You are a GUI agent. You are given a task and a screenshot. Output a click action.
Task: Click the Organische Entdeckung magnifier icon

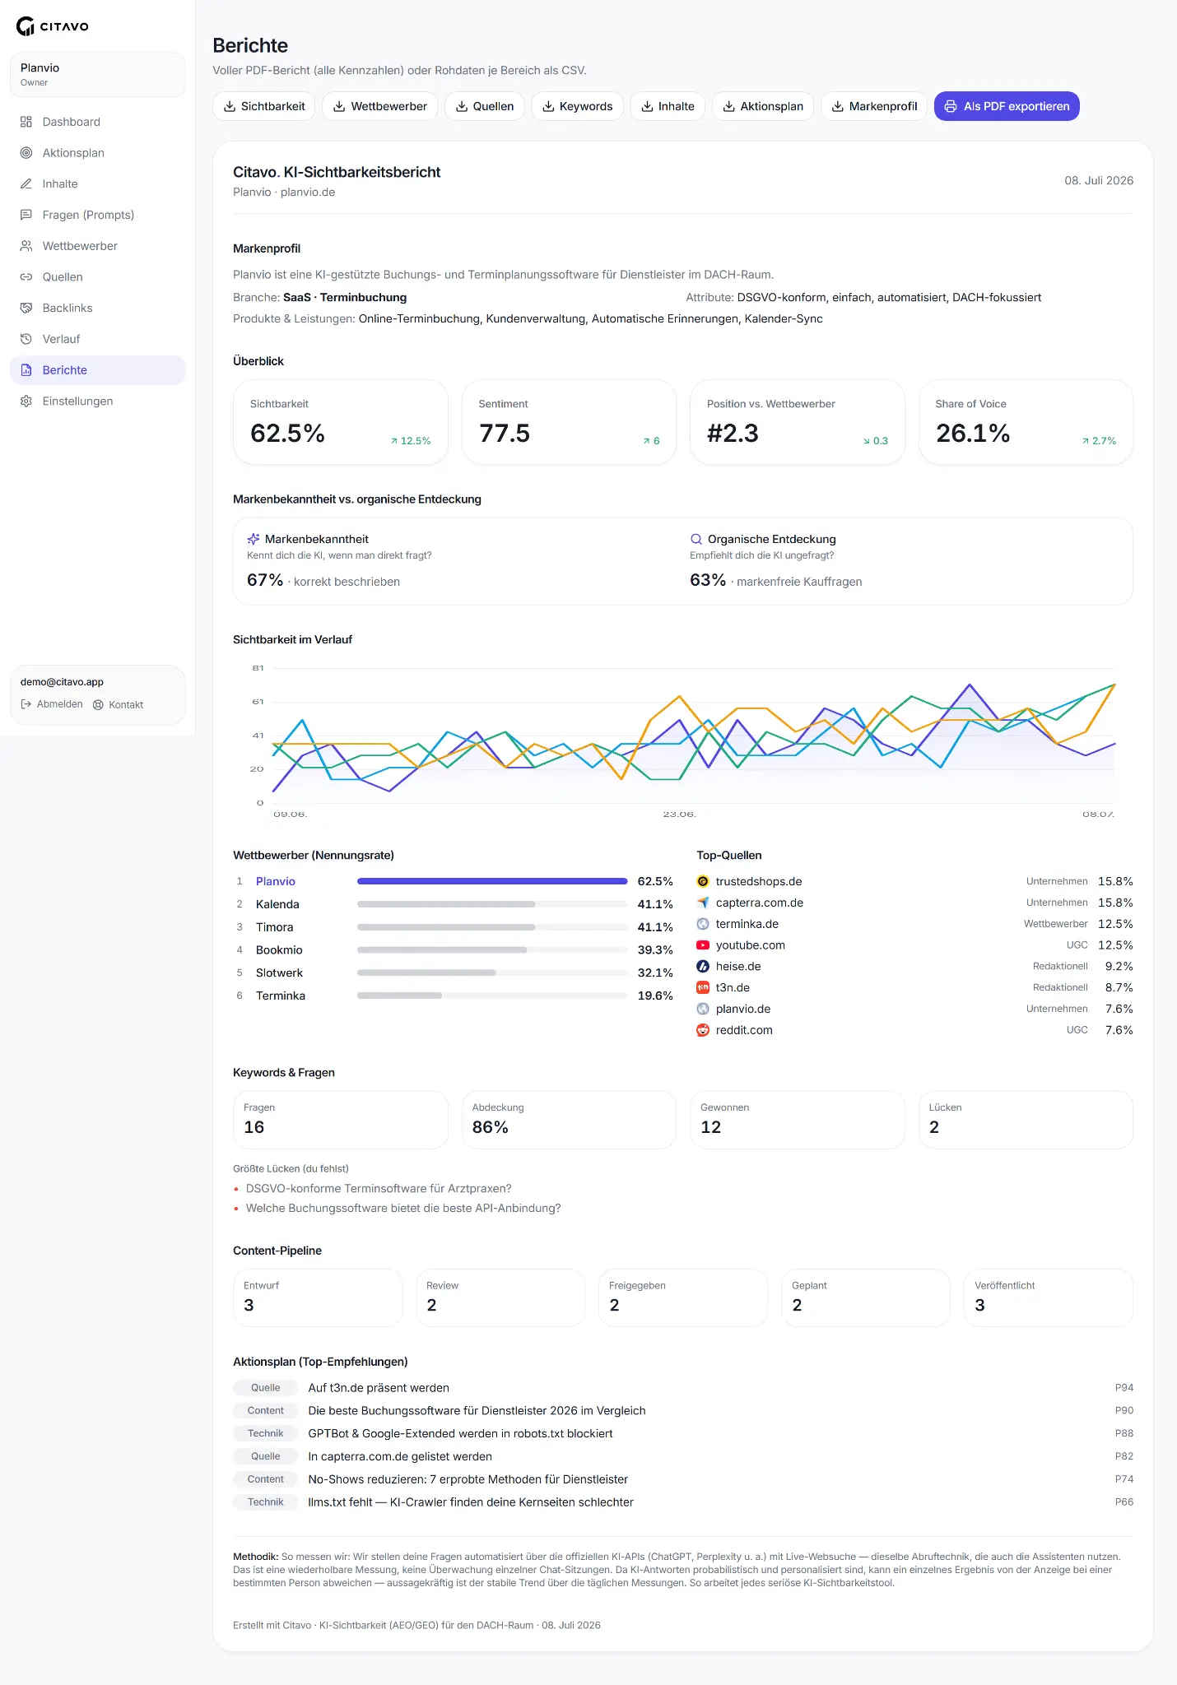tap(696, 539)
